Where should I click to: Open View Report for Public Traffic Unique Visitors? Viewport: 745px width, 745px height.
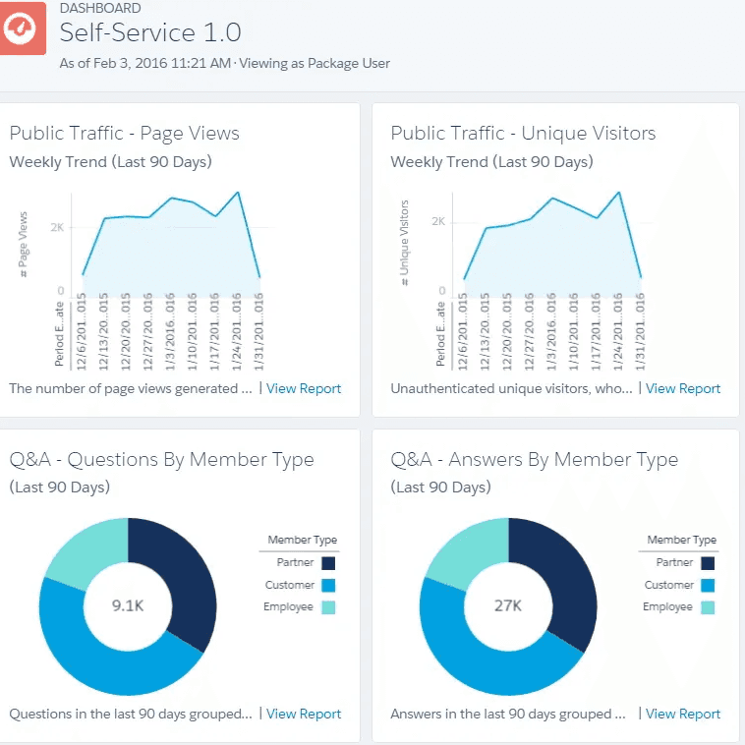[x=683, y=388]
